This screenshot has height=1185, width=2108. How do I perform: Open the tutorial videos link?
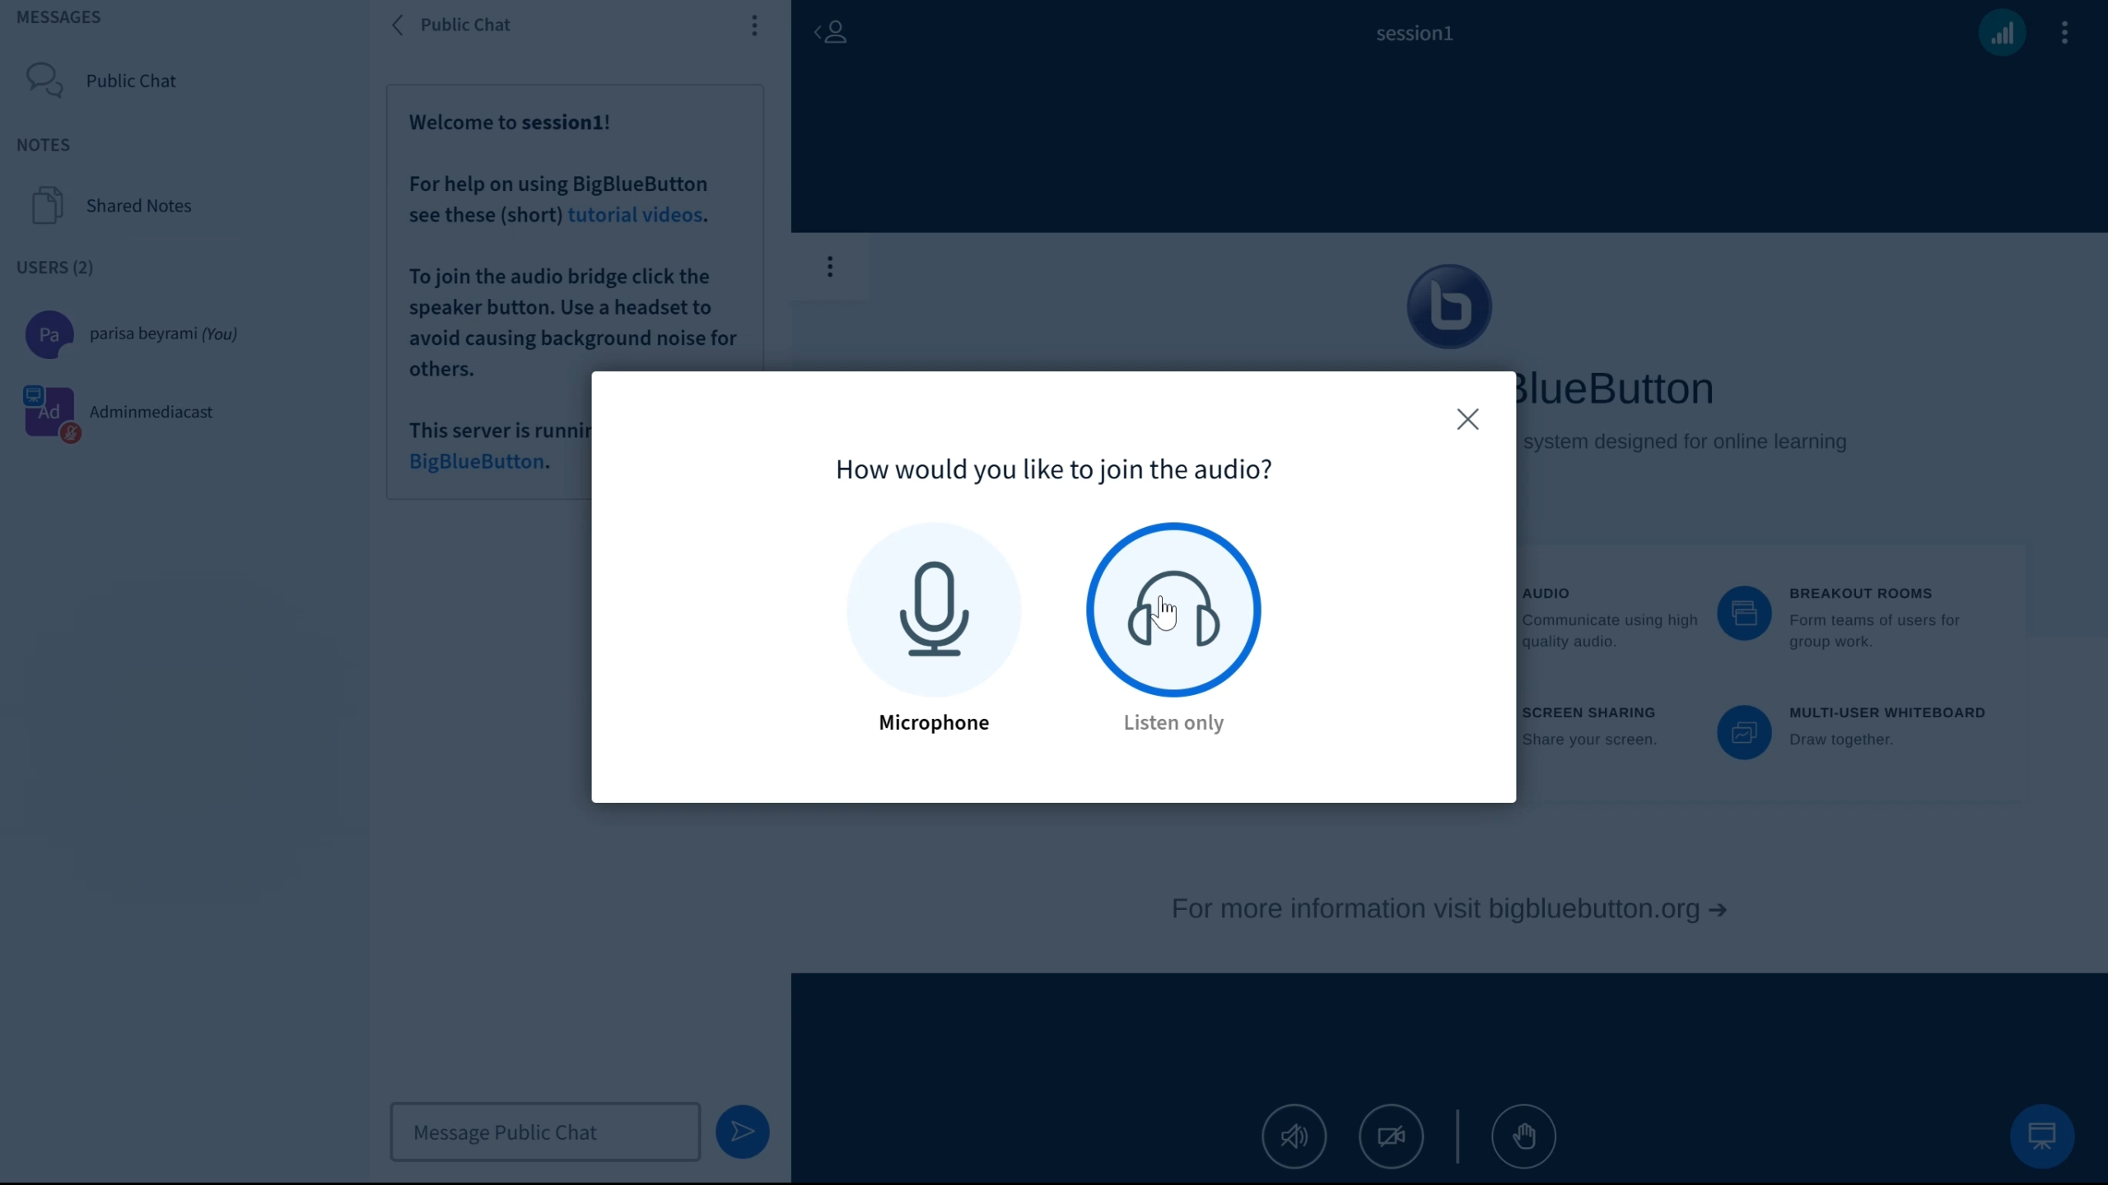(x=634, y=215)
